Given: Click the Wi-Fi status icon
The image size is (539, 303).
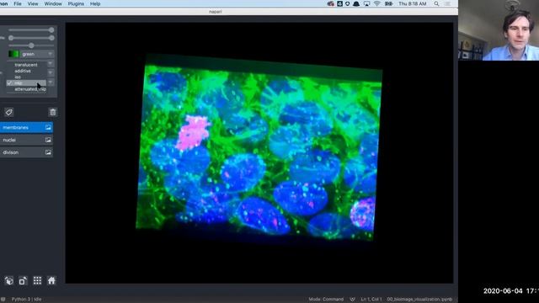Looking at the screenshot, I should point(377,3).
